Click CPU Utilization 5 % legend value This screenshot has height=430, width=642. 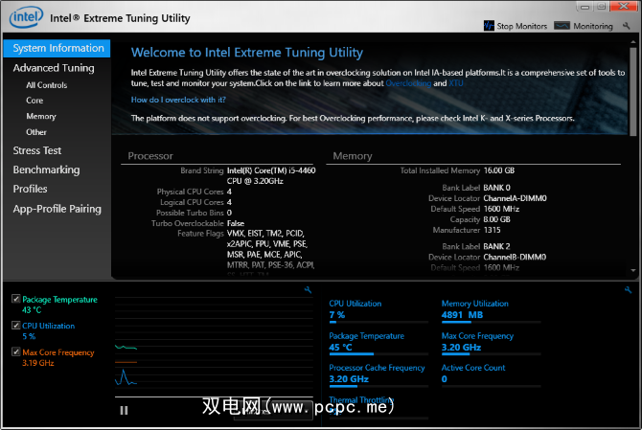point(29,336)
